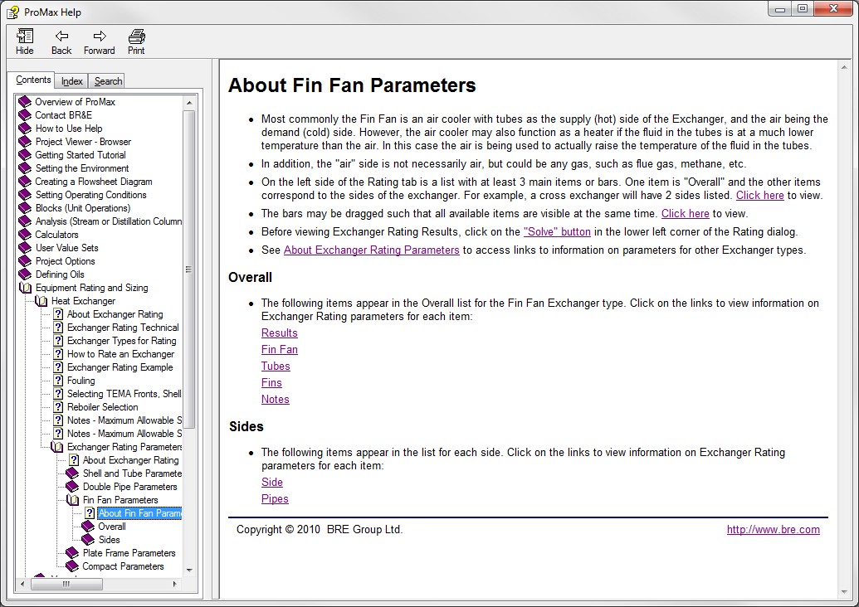Click the question-mark page icon for Fouling
The height and width of the screenshot is (607, 859).
click(58, 381)
